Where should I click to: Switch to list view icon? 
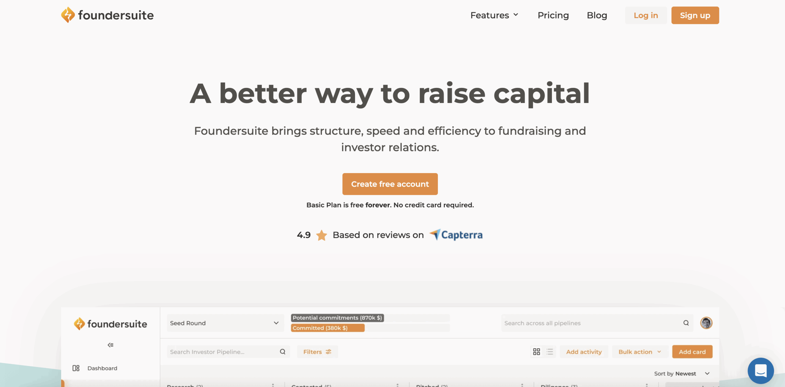coord(549,351)
